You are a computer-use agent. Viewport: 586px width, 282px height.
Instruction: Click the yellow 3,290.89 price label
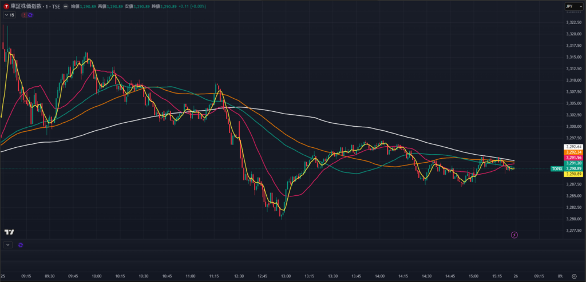tap(573, 174)
